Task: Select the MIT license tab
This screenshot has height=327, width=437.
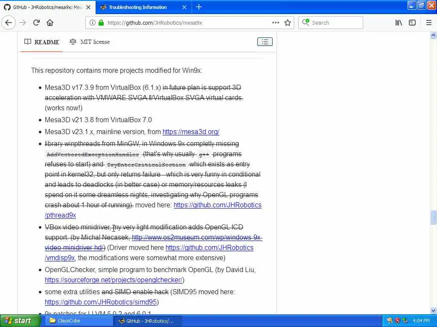Action: tap(90, 42)
